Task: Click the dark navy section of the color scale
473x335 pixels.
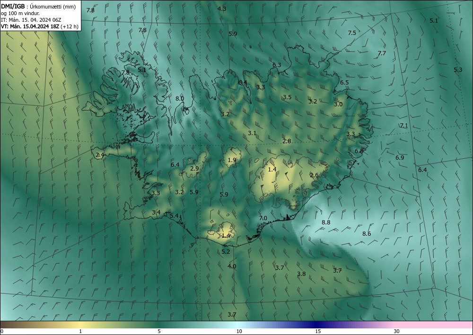Action: 316,325
